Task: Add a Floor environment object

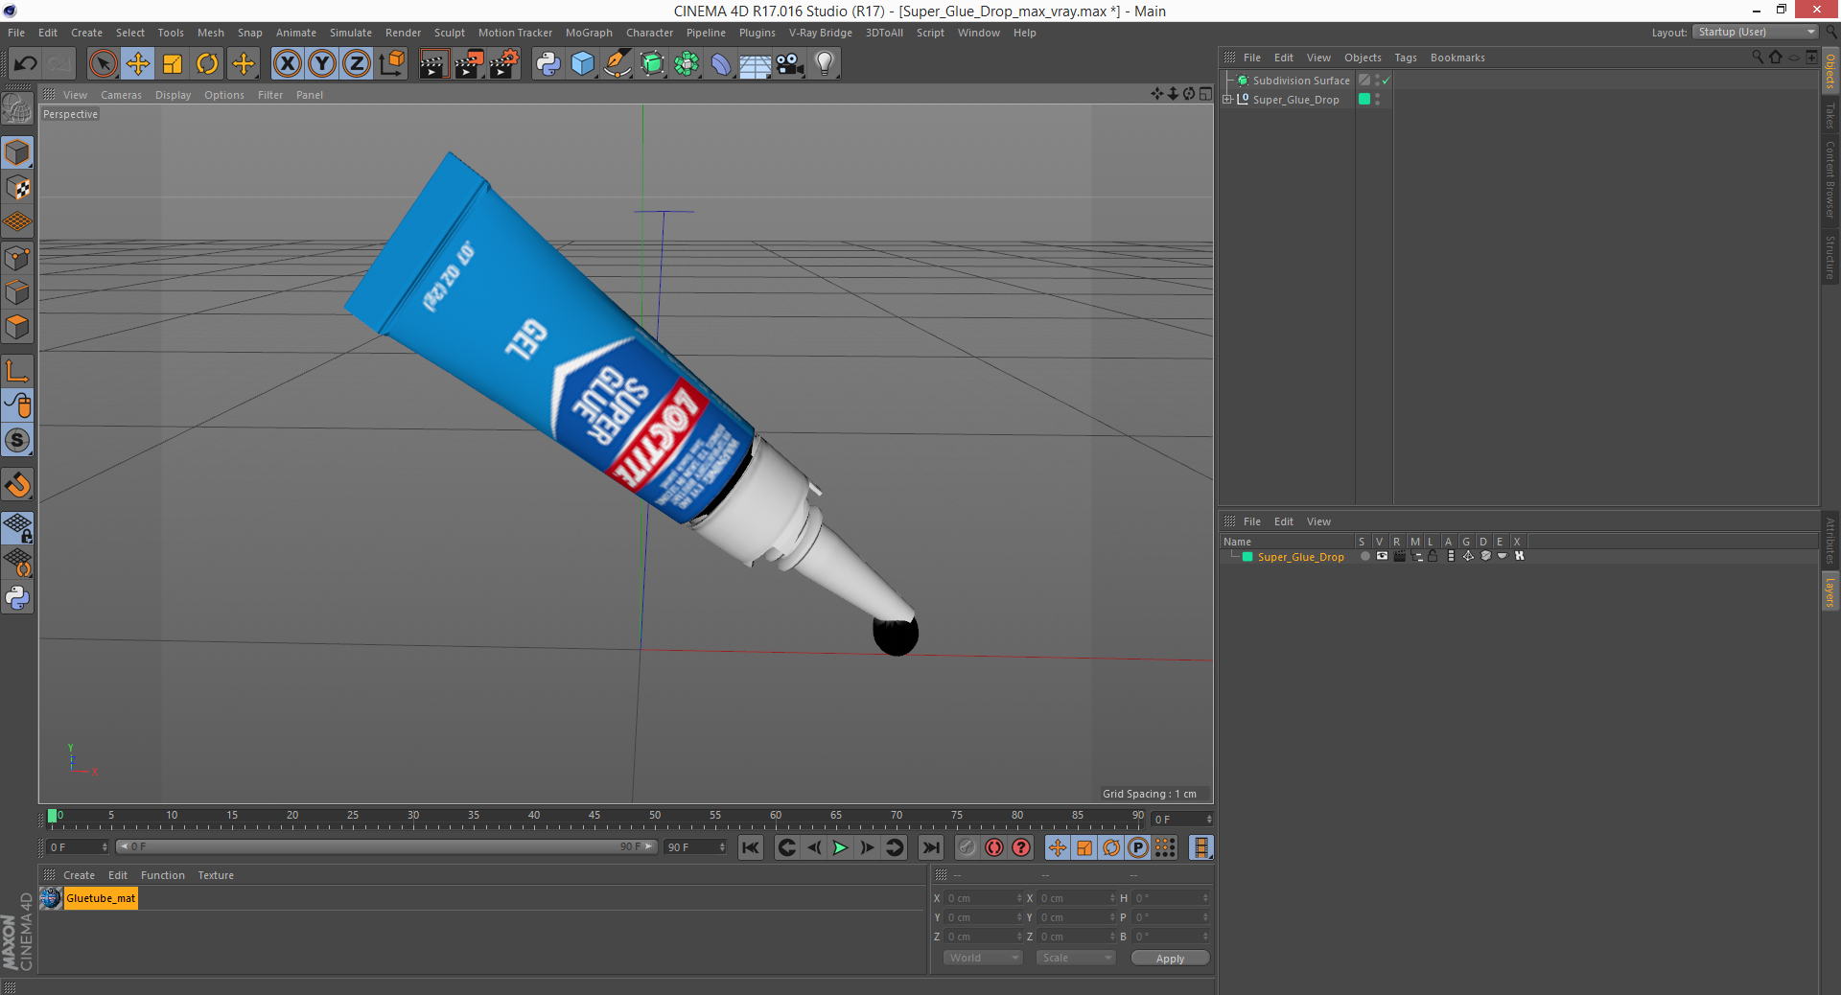Action: (755, 64)
